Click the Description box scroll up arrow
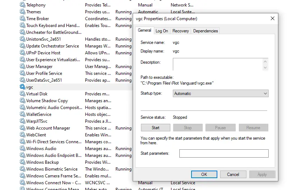Screen dimensions: 288x190 coord(265,62)
